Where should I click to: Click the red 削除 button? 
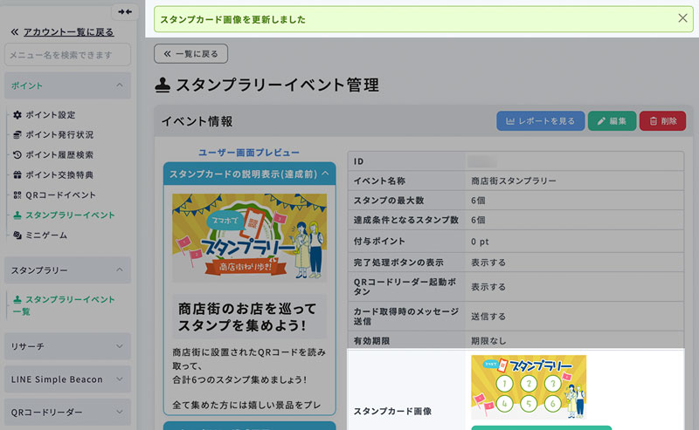[662, 121]
